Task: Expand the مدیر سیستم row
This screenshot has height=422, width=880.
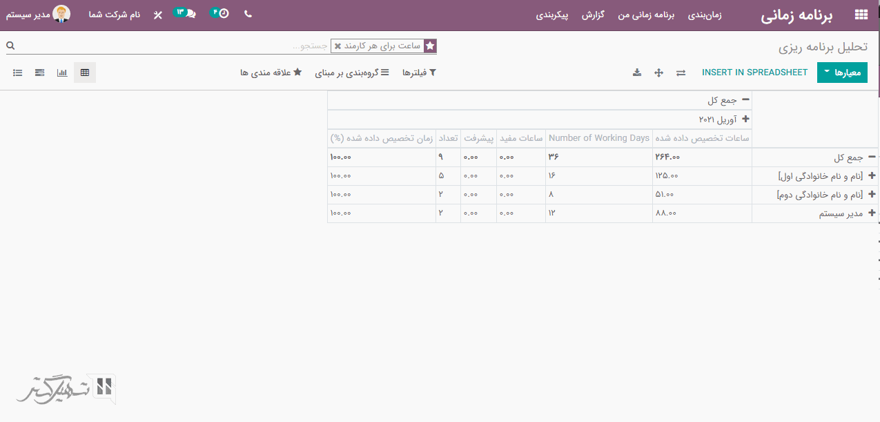Action: (871, 213)
